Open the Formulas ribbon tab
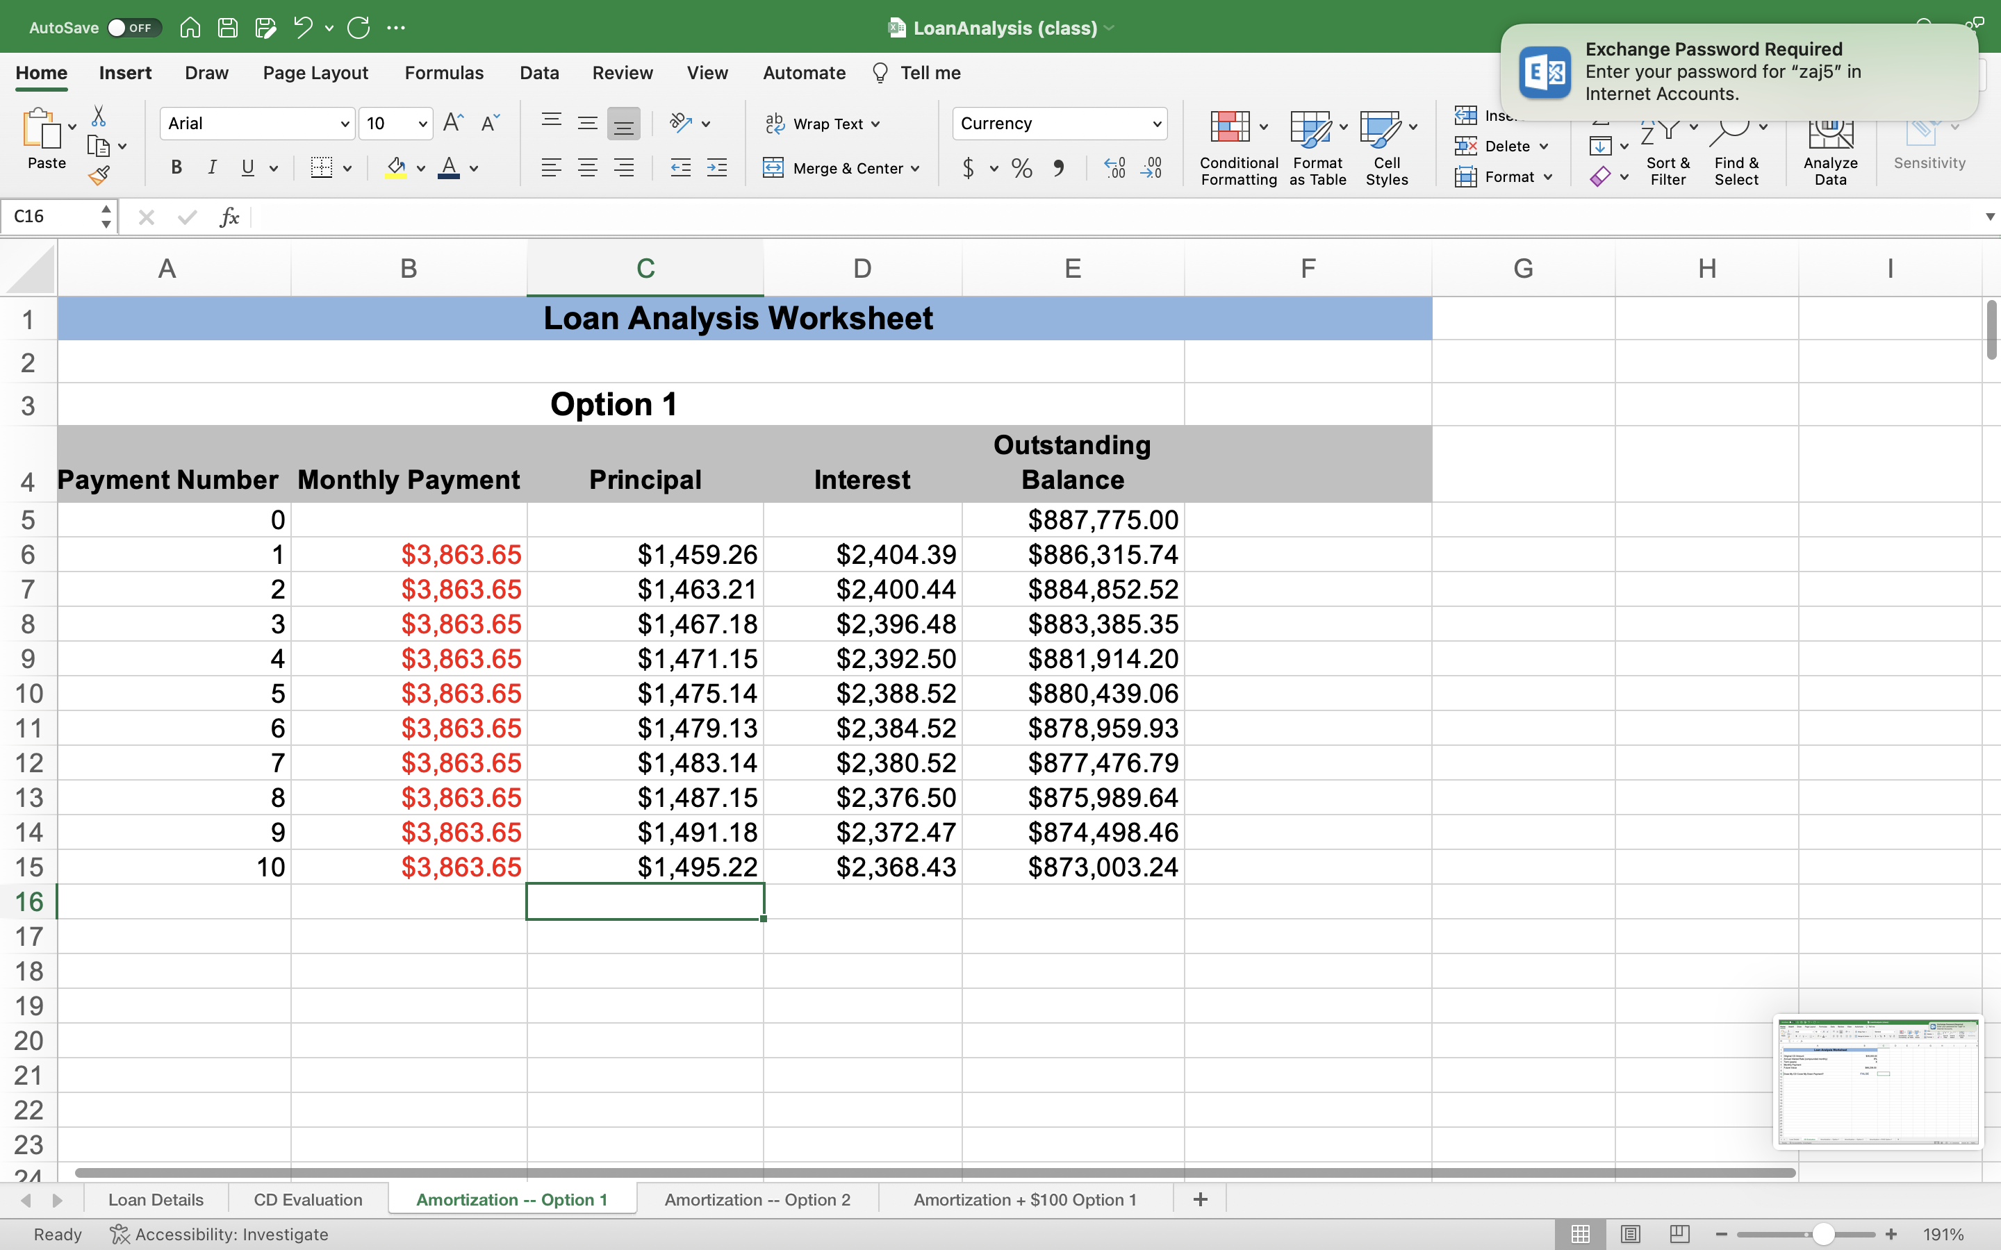This screenshot has width=2001, height=1250. click(x=444, y=73)
